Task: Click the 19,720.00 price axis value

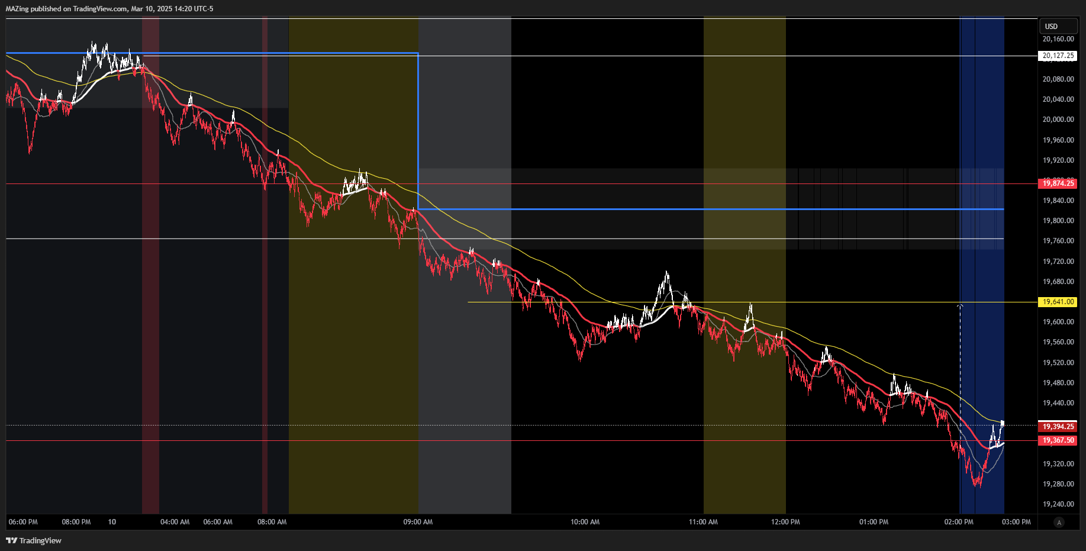Action: pyautogui.click(x=1058, y=262)
